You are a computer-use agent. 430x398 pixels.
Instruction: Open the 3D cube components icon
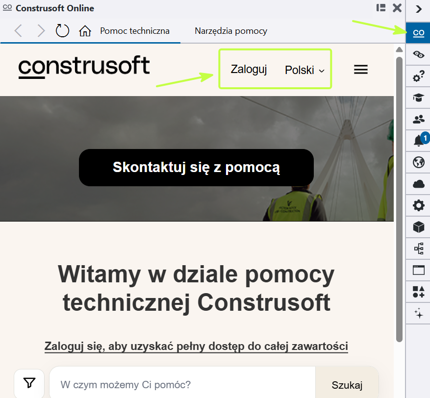pos(418,227)
